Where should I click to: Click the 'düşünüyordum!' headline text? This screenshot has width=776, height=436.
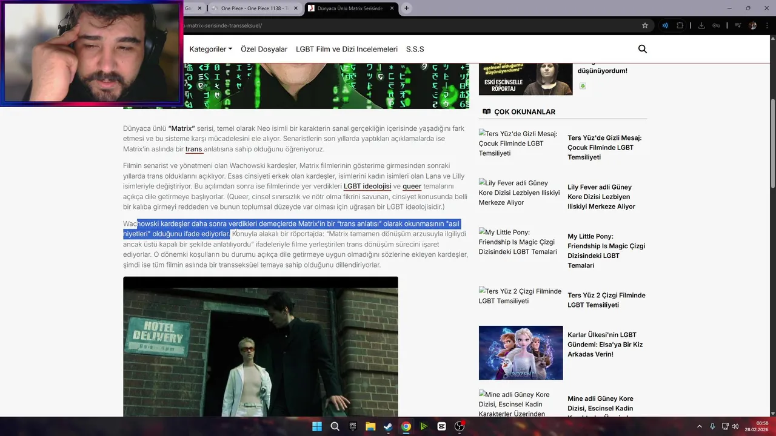coord(602,71)
